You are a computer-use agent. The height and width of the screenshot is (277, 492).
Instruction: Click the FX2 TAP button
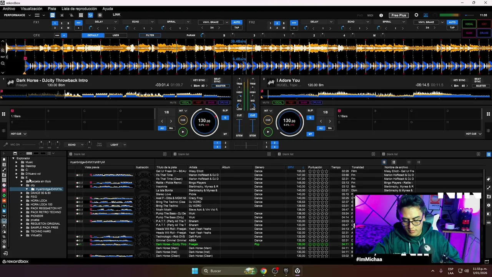click(452, 28)
